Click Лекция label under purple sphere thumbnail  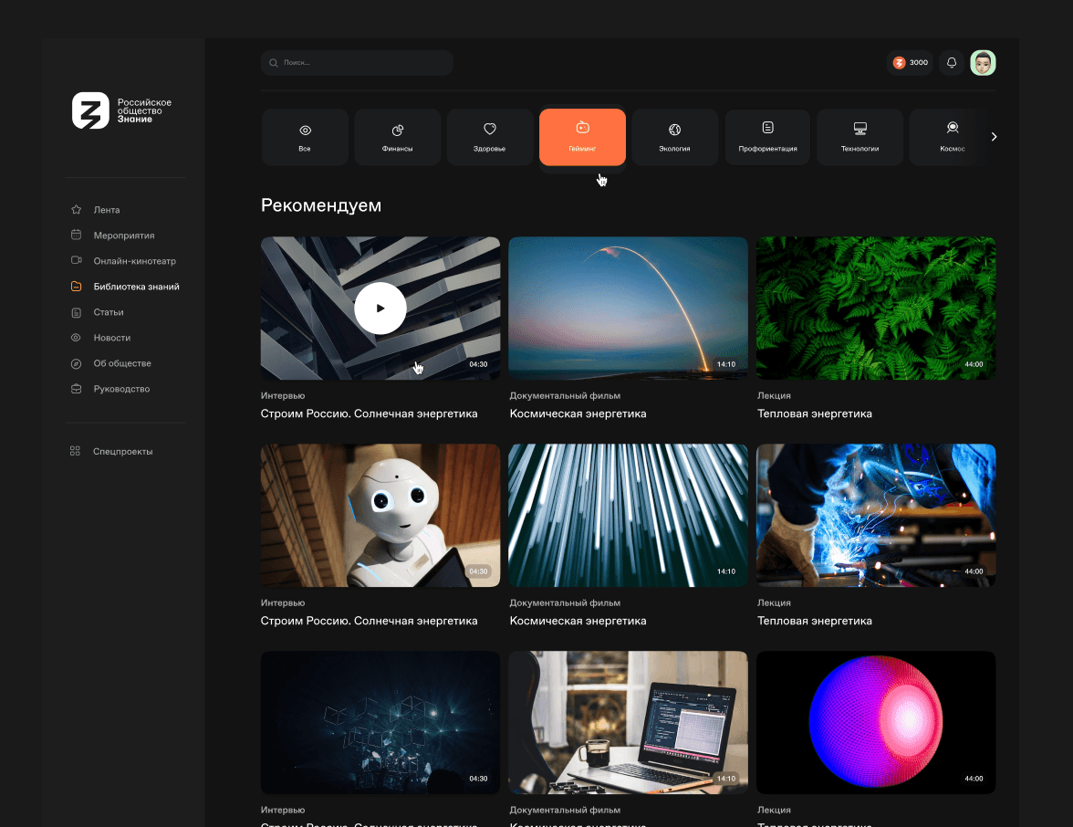[774, 810]
